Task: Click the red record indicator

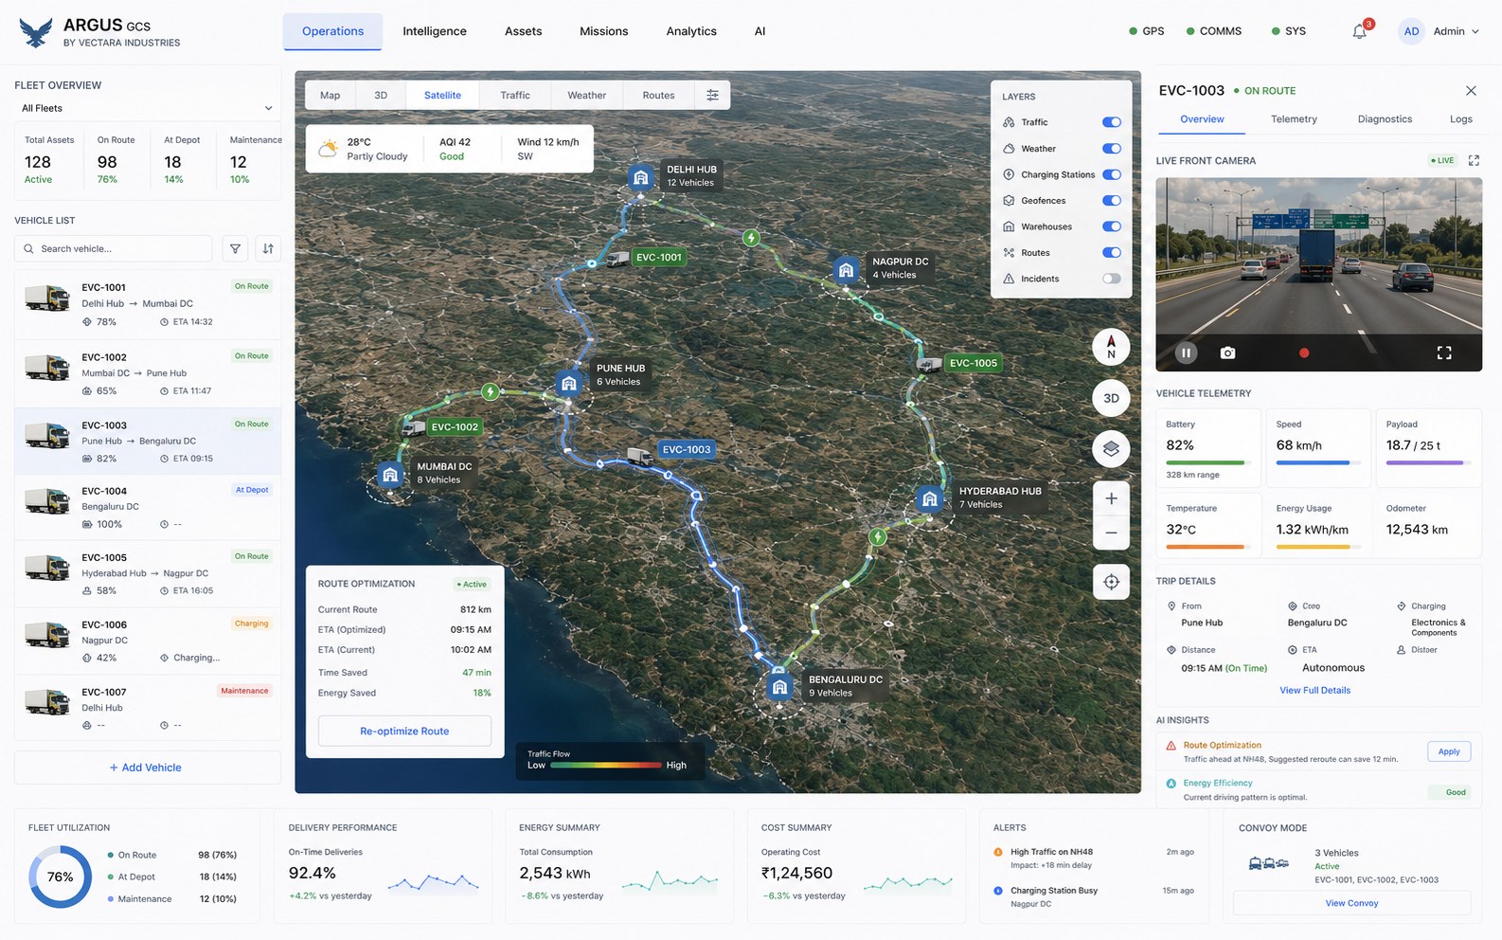Action: click(1304, 352)
